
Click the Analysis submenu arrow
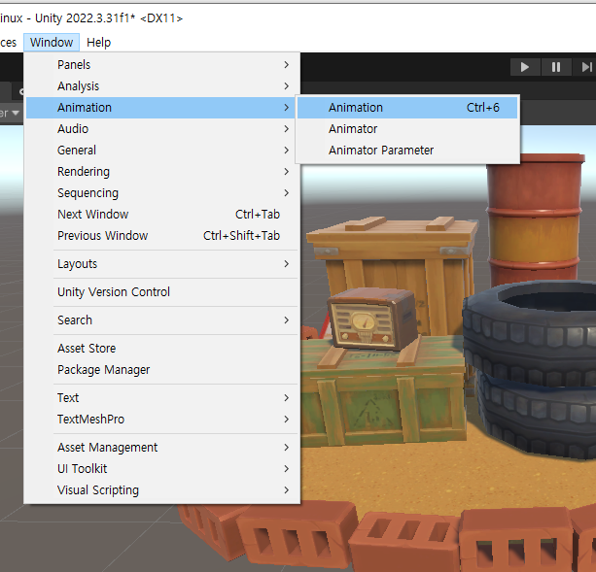(x=287, y=86)
